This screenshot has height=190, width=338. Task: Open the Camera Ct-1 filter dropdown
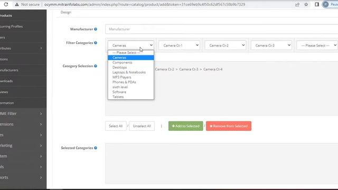coord(179,45)
